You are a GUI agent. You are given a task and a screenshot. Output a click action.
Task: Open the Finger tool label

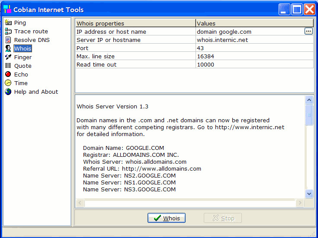tap(22, 57)
